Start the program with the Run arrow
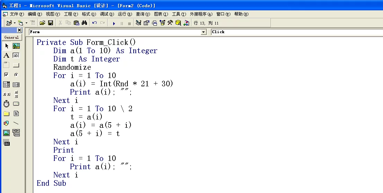The image size is (383, 193). tap(114, 23)
